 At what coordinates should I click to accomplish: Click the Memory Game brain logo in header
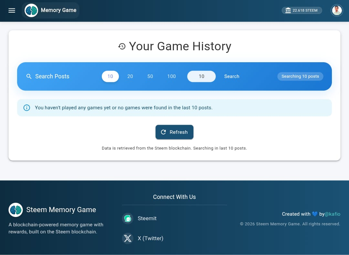(31, 10)
